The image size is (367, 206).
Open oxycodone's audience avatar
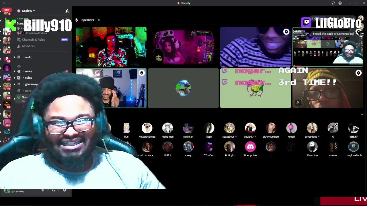pos(312,128)
